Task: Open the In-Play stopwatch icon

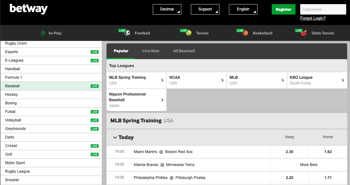Action: (x=43, y=33)
